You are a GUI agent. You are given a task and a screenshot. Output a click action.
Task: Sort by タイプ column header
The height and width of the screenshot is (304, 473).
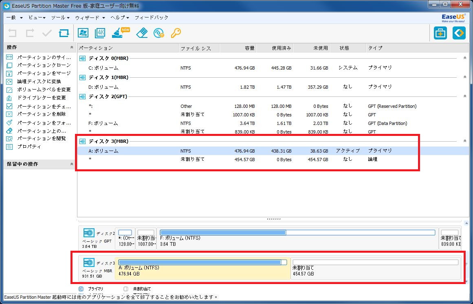(x=417, y=48)
